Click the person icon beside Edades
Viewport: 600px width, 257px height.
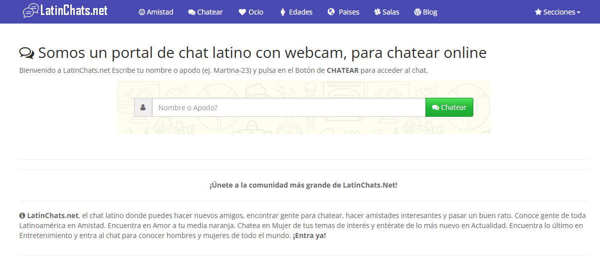coord(283,12)
